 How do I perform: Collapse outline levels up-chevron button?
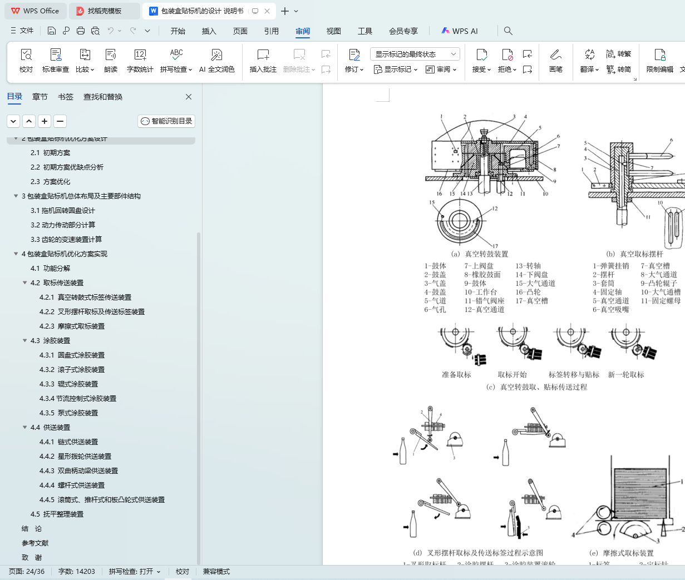click(29, 121)
